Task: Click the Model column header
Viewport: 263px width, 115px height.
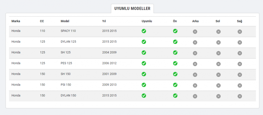Action: tap(65, 21)
